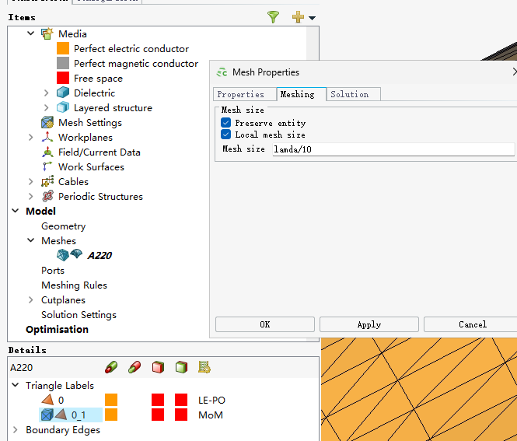The height and width of the screenshot is (441, 517).
Task: Click the Media folder icon
Action: pos(47,33)
